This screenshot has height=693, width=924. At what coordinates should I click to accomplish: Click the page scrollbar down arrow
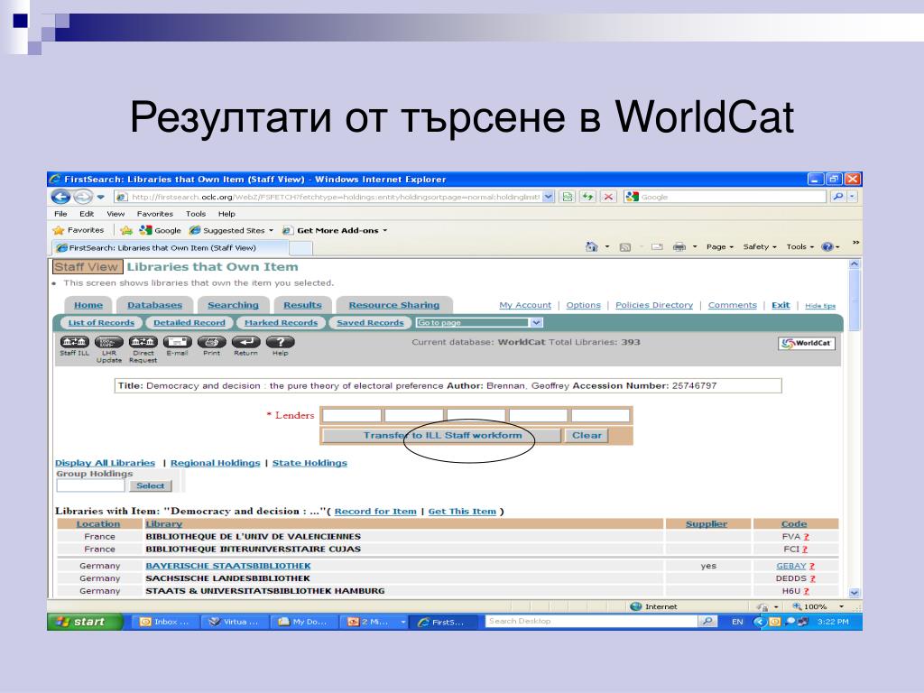pos(854,593)
